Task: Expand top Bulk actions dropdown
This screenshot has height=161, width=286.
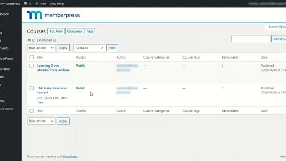Action: (41, 48)
